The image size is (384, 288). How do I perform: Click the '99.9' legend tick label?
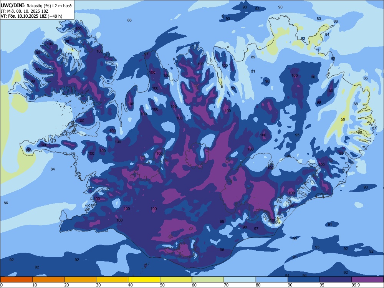click(356, 285)
